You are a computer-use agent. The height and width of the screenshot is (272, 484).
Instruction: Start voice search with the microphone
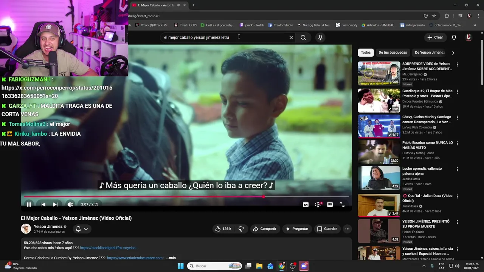[320, 37]
